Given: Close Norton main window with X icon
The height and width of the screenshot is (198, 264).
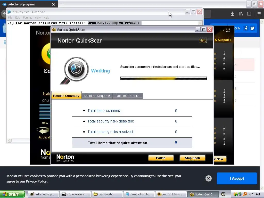Looking at the screenshot, I should (x=228, y=30).
